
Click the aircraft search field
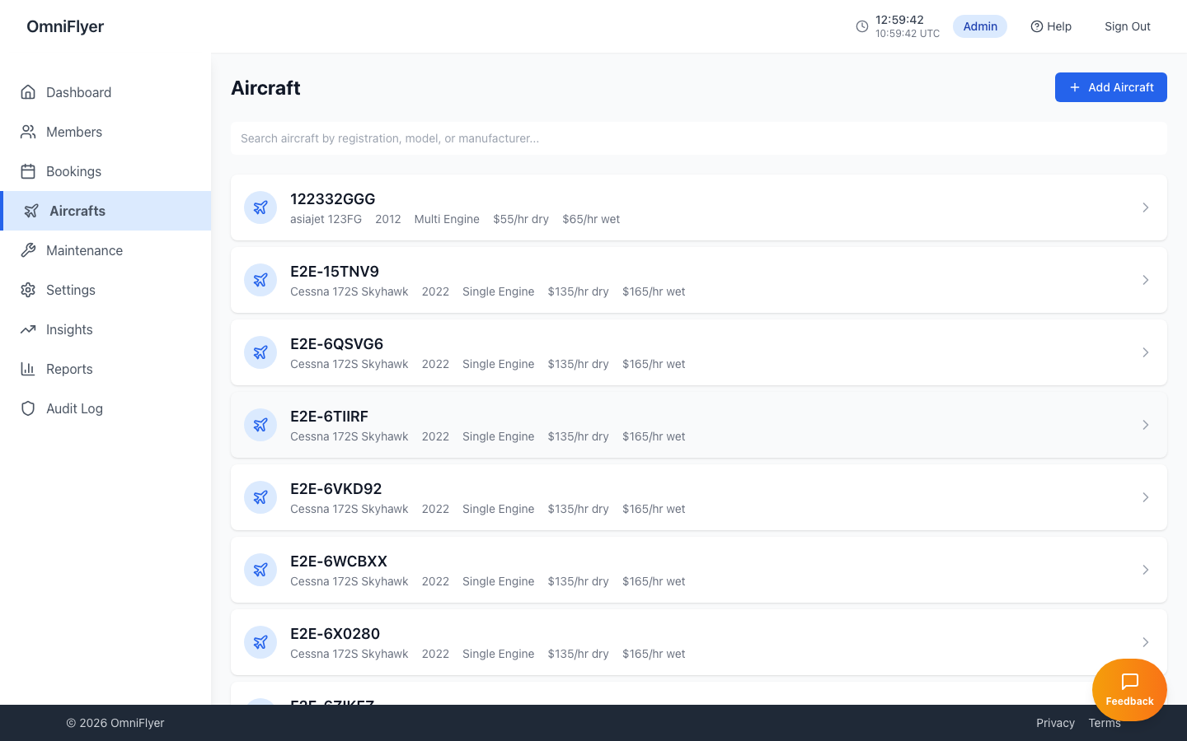click(699, 138)
